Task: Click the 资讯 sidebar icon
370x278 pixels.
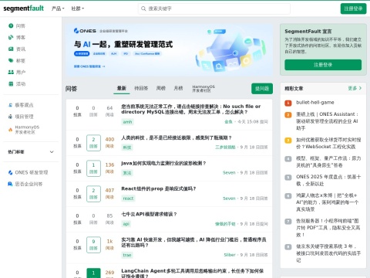Action: [11, 49]
